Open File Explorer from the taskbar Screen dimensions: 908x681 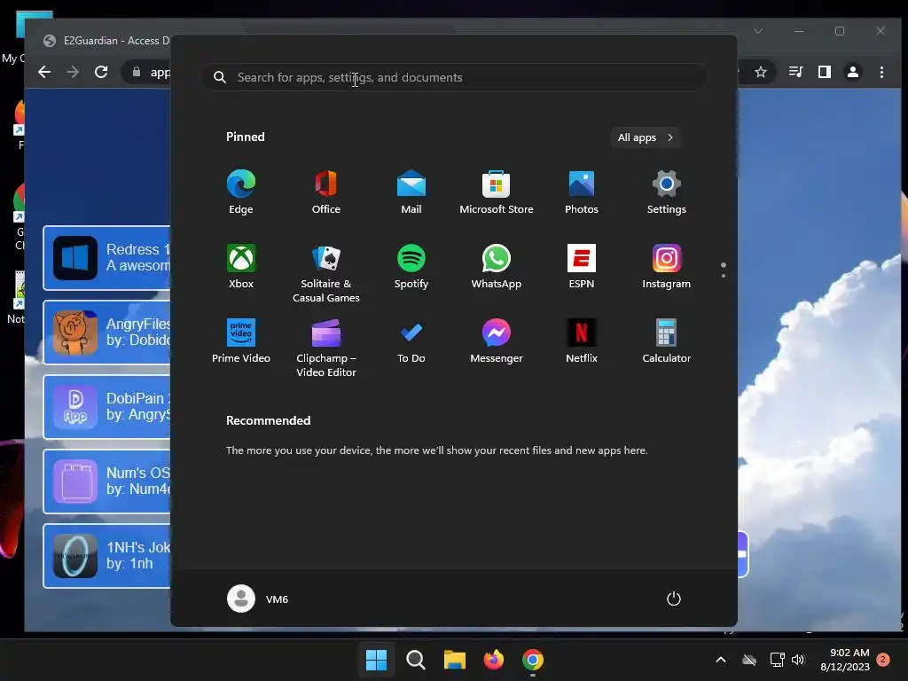click(x=455, y=660)
